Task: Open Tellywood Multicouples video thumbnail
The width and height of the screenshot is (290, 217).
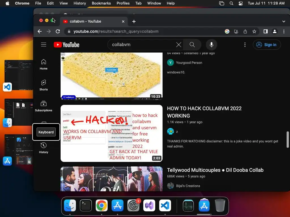Action: tap(112, 179)
